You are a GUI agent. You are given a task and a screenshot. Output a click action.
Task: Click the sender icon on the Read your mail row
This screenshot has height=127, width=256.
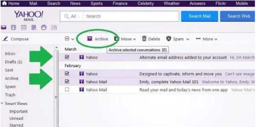(81, 90)
